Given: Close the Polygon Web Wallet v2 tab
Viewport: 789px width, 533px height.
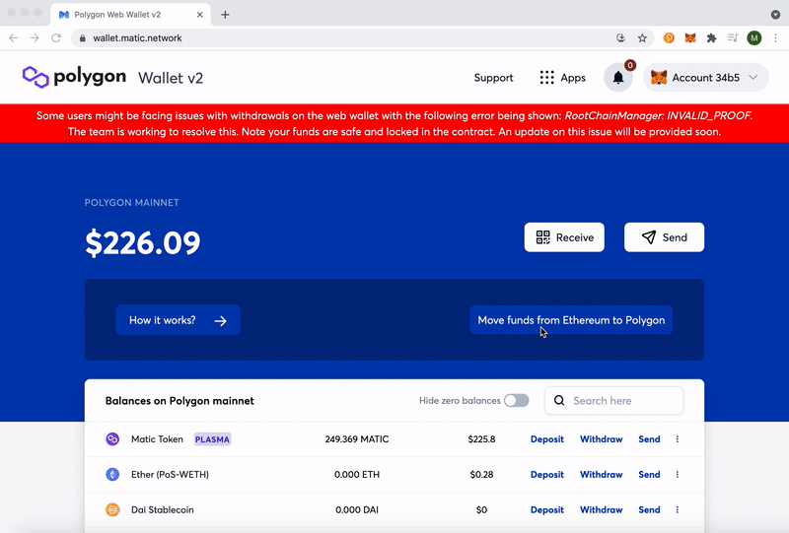Looking at the screenshot, I should (200, 15).
